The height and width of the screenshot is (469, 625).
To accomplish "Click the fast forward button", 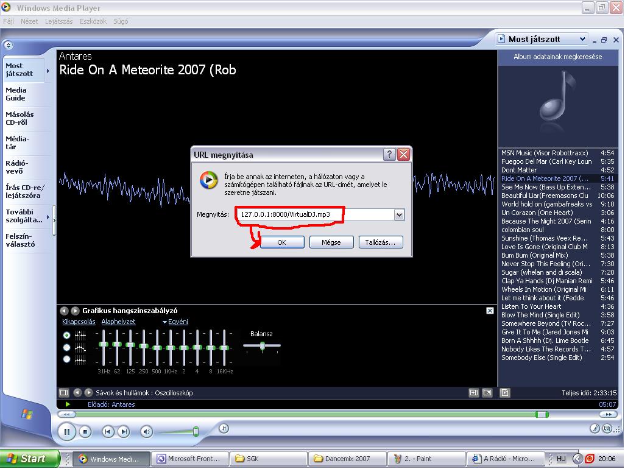I will point(607,414).
